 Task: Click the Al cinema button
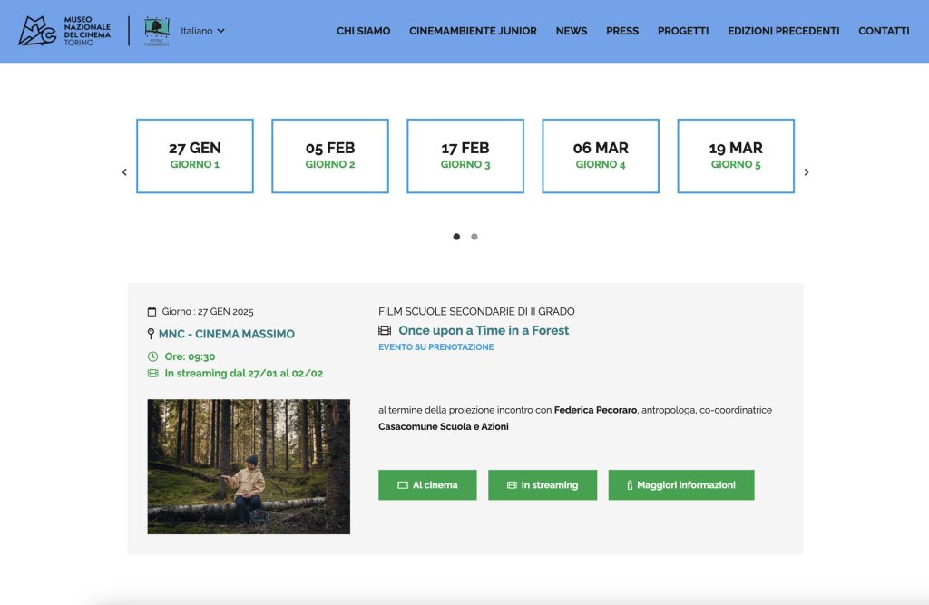click(427, 485)
